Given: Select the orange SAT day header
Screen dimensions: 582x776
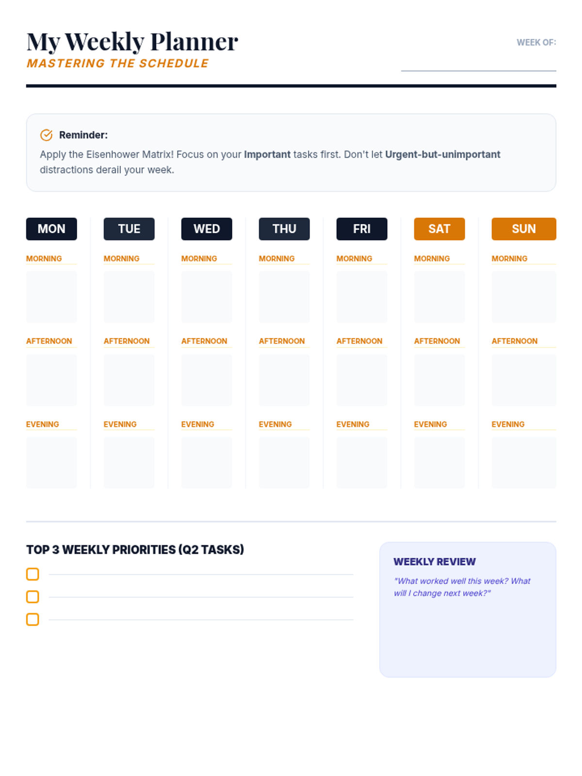Looking at the screenshot, I should pos(439,229).
